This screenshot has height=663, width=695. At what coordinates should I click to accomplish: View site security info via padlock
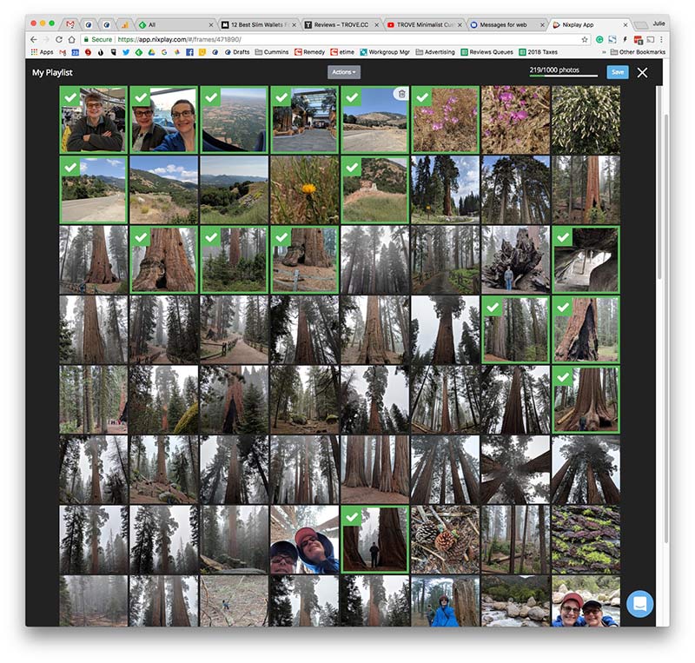click(86, 39)
